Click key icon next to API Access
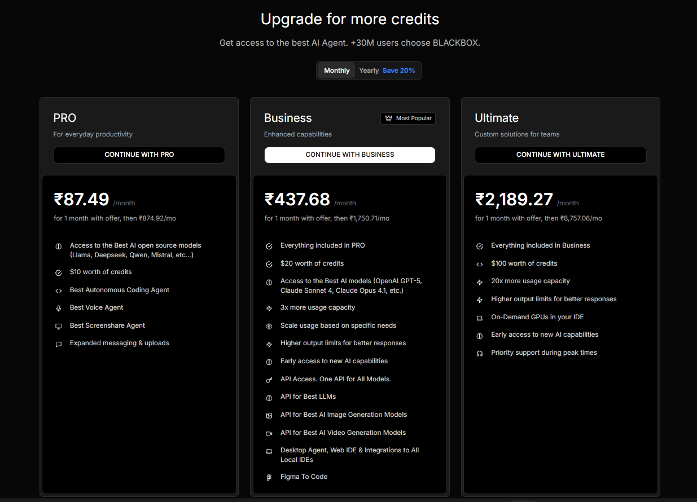 click(x=269, y=380)
